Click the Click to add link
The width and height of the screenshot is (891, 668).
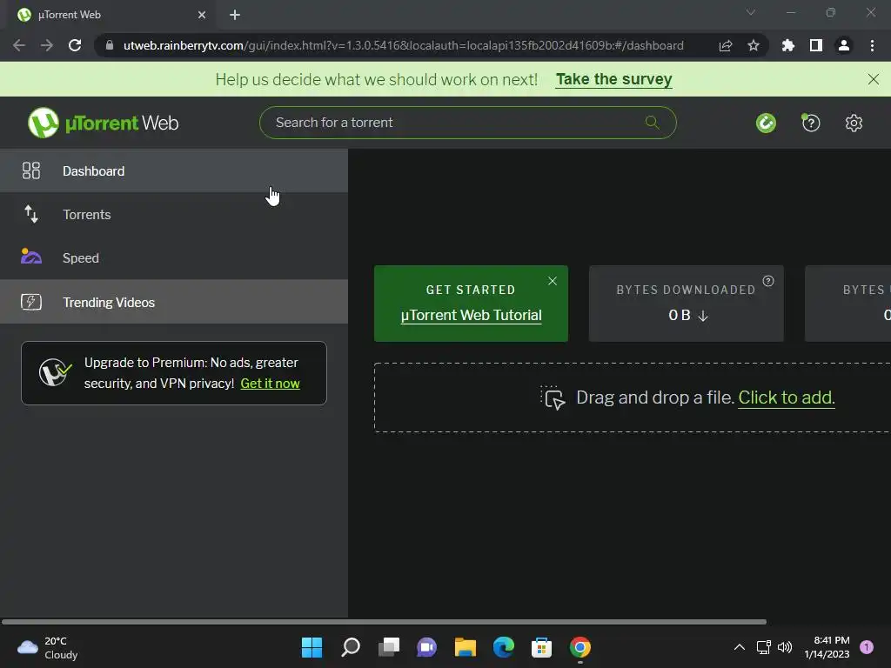click(x=787, y=397)
